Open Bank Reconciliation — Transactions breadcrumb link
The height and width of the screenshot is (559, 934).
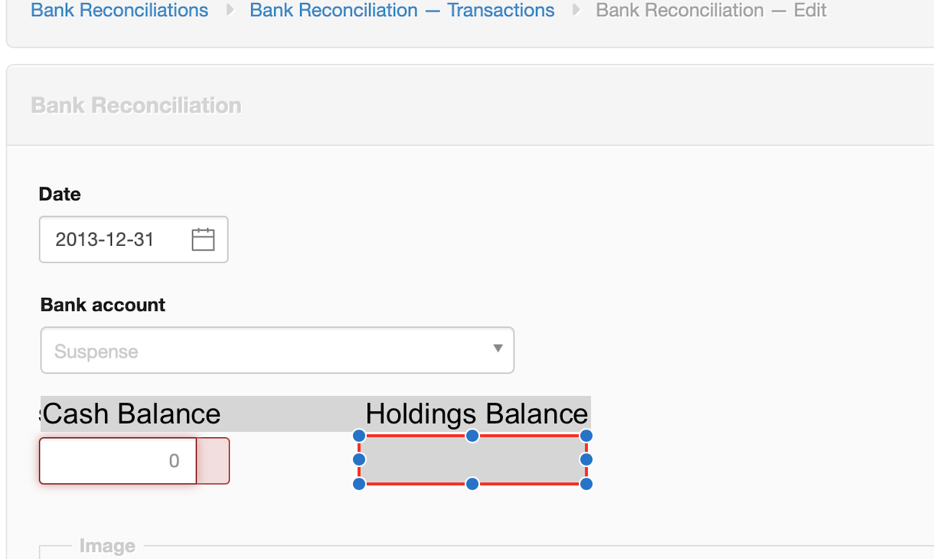pos(402,11)
